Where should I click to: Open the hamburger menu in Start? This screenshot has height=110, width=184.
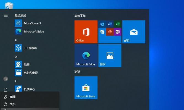6,16
